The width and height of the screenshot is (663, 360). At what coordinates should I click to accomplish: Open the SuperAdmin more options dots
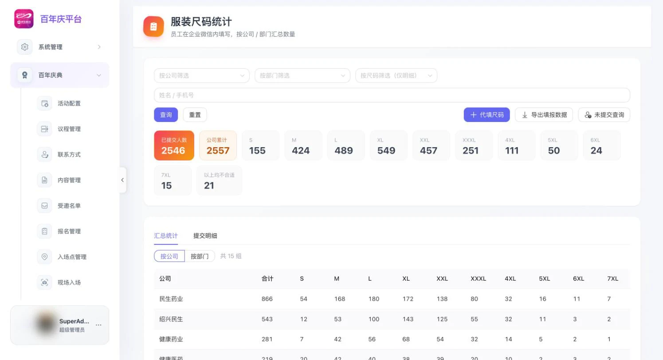tap(98, 325)
